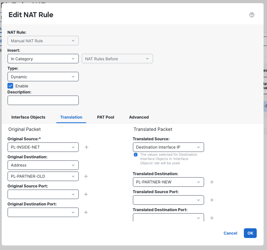Select the Translation tab
This screenshot has width=267, height=250.
[71, 117]
